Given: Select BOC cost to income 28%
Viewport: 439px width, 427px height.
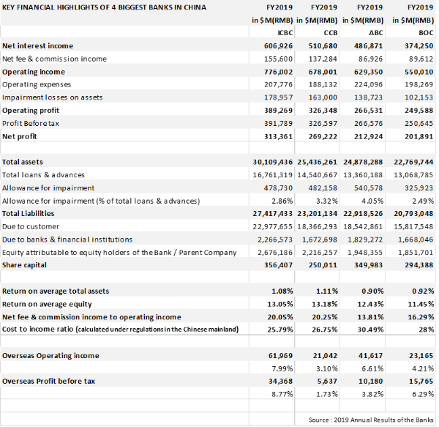Looking at the screenshot, I should pos(427,330).
